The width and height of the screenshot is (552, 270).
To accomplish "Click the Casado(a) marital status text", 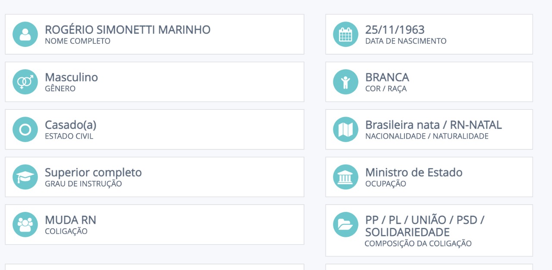I will (71, 125).
